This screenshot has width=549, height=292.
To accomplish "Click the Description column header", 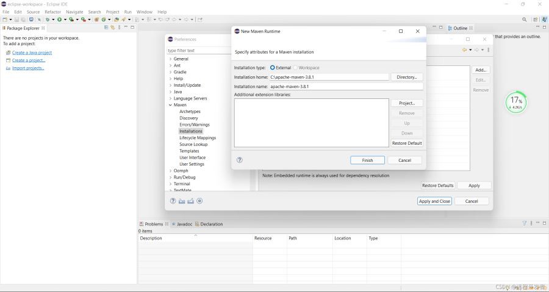I will [x=195, y=238].
